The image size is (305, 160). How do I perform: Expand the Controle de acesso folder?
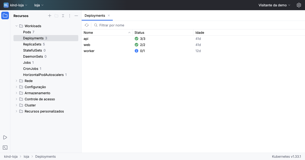pos(17,99)
